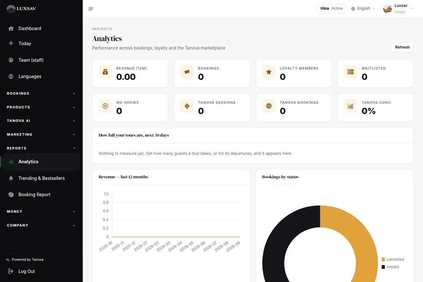The height and width of the screenshot is (282, 423).
Task: Open the Booking Report page
Action: (x=41, y=195)
